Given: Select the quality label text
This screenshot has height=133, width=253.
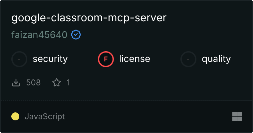Looking at the screenshot, I should point(216,59).
